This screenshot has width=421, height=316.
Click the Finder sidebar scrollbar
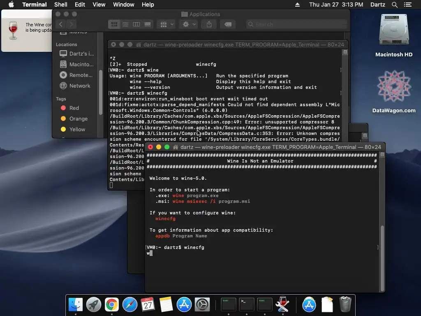101,92
